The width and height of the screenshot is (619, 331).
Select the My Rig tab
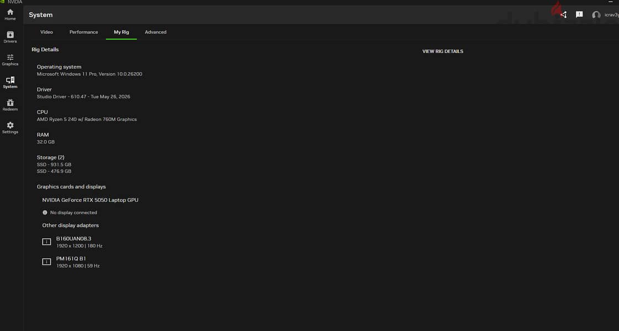click(121, 32)
